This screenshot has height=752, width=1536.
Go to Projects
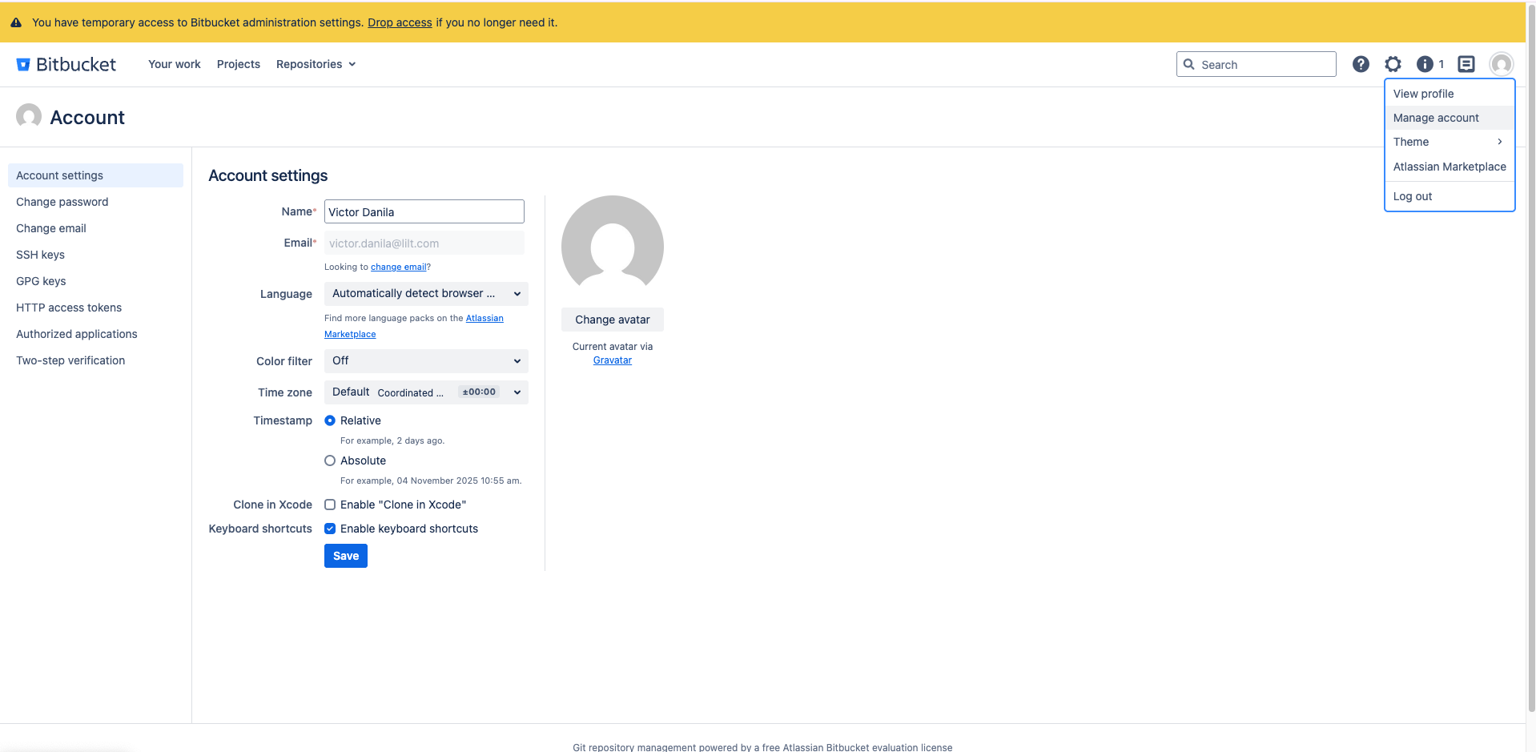[x=239, y=64]
